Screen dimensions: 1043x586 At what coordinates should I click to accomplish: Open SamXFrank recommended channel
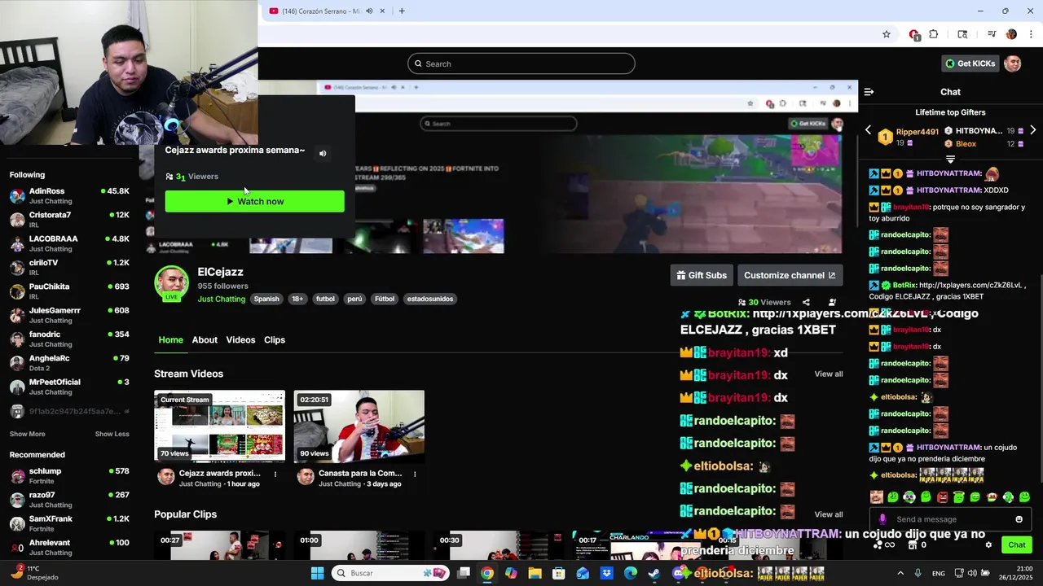pos(69,523)
